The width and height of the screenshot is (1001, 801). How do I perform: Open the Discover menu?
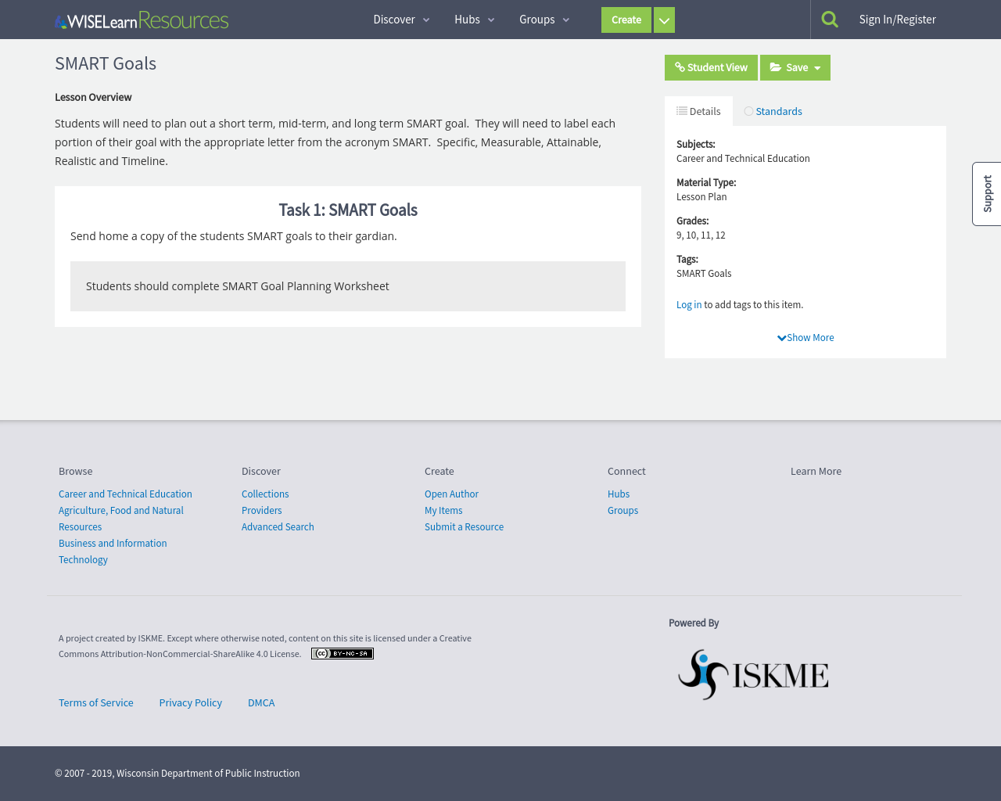(x=393, y=19)
